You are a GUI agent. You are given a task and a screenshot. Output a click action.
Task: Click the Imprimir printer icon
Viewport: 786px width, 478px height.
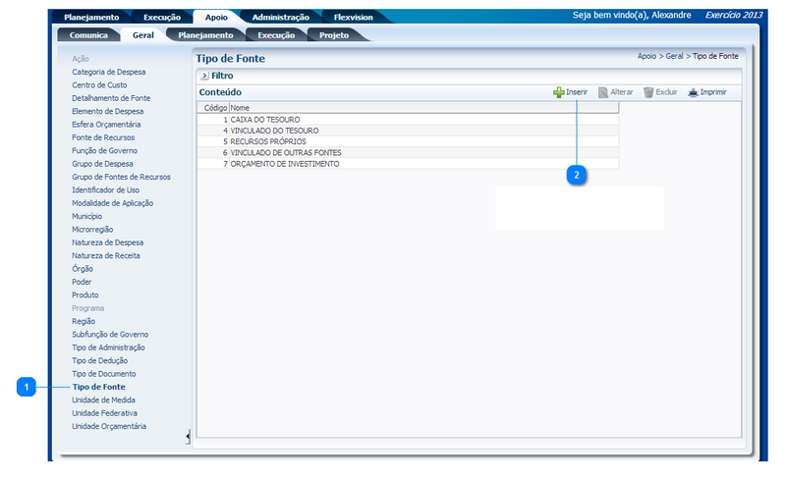coord(693,92)
